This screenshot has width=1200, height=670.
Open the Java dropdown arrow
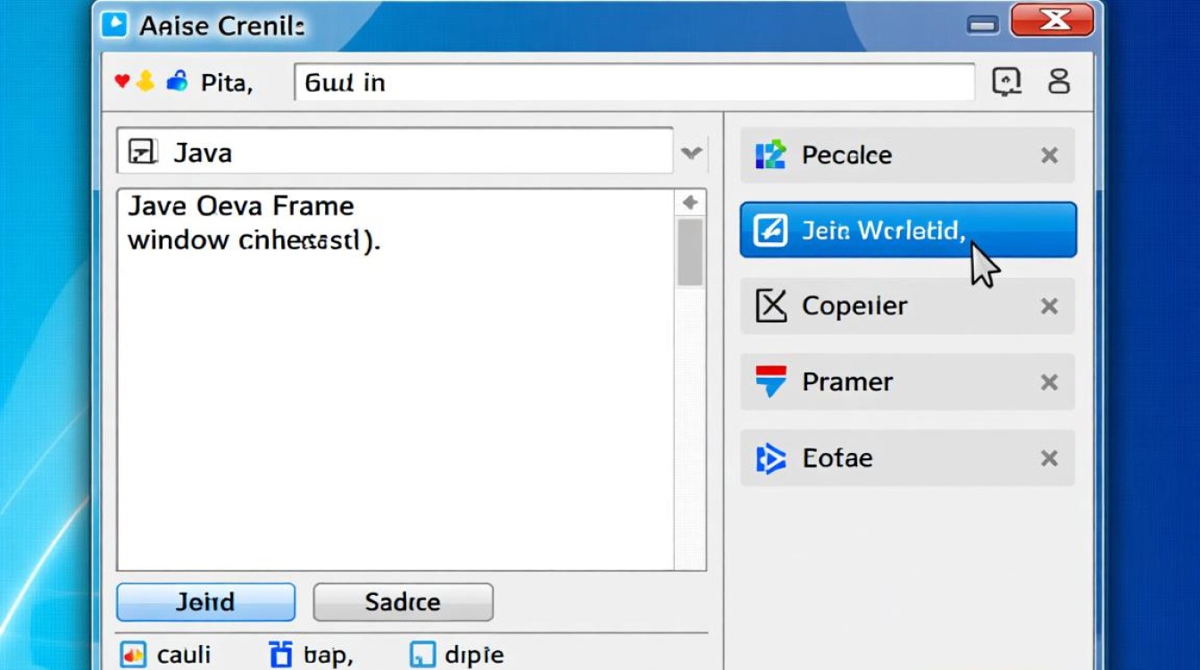[691, 153]
